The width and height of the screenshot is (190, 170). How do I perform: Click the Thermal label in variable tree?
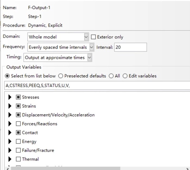coord(30,159)
